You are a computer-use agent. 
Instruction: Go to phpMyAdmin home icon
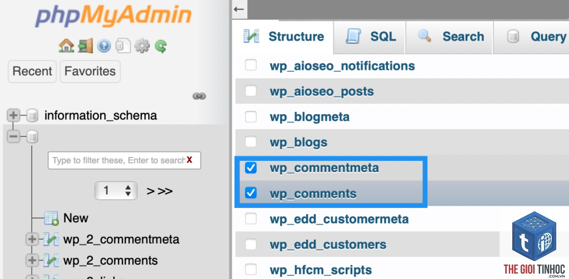pos(66,45)
